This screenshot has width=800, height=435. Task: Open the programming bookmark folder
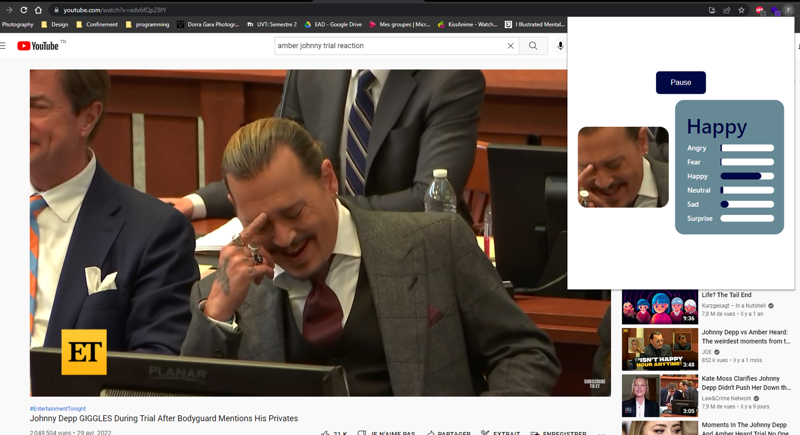147,24
